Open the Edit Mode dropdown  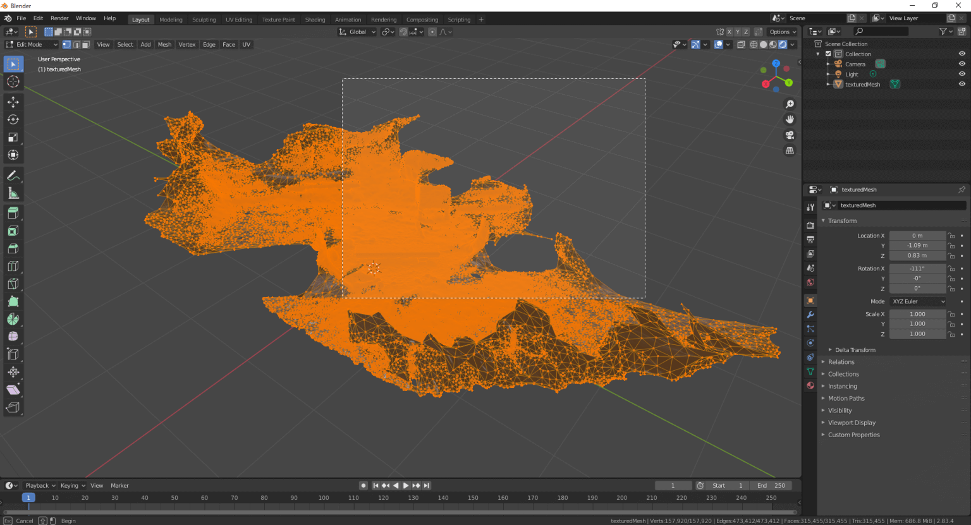click(x=30, y=44)
